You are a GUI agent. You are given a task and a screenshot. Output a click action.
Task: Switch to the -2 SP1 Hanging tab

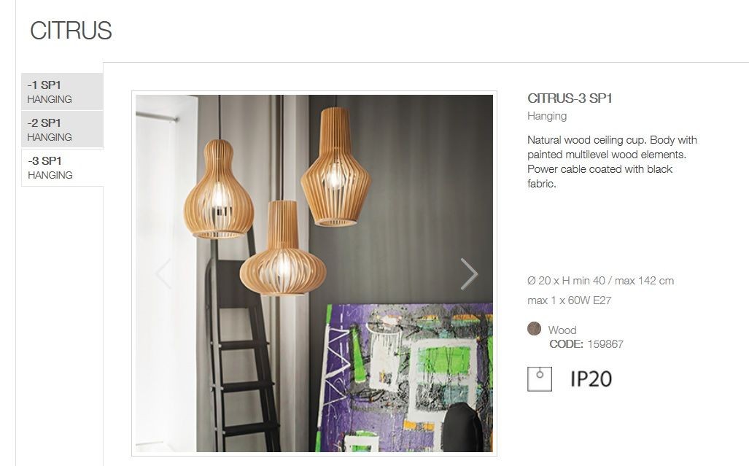coord(62,129)
